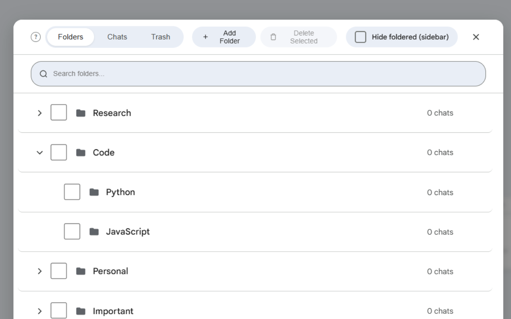Check the Research folder checkbox
The image size is (511, 319).
point(59,113)
